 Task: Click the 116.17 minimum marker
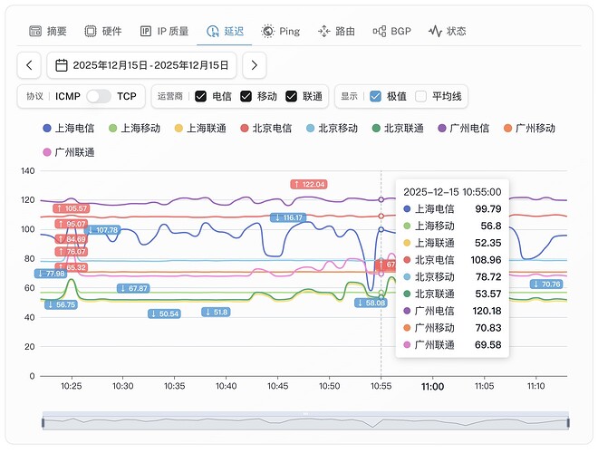click(288, 217)
